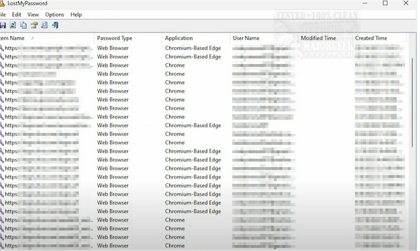Open the Edit menu
Screen dimensions: 420x251
16,15
